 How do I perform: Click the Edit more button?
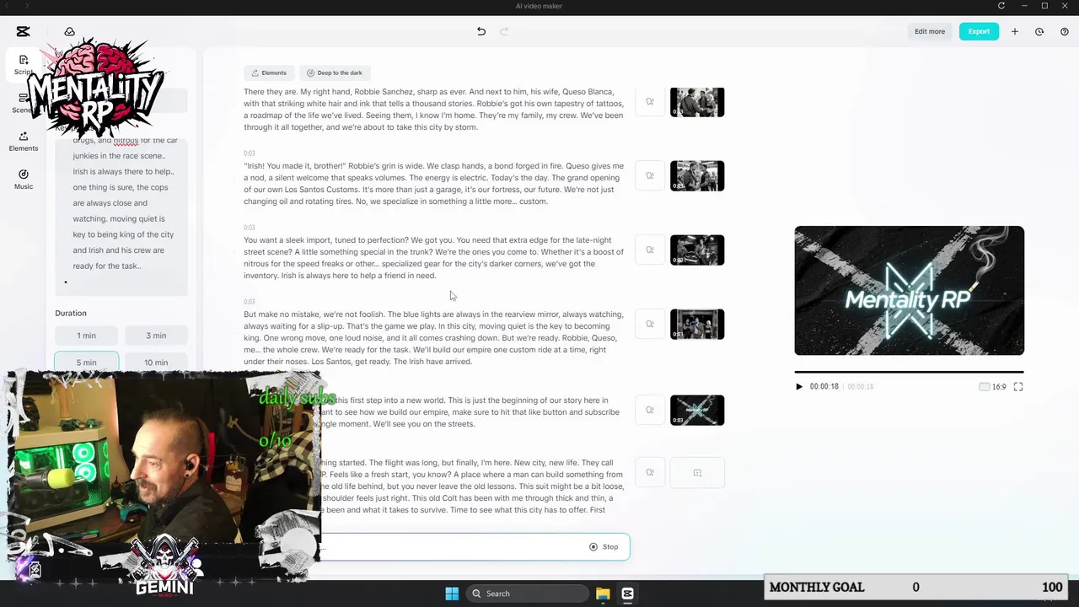pyautogui.click(x=930, y=31)
